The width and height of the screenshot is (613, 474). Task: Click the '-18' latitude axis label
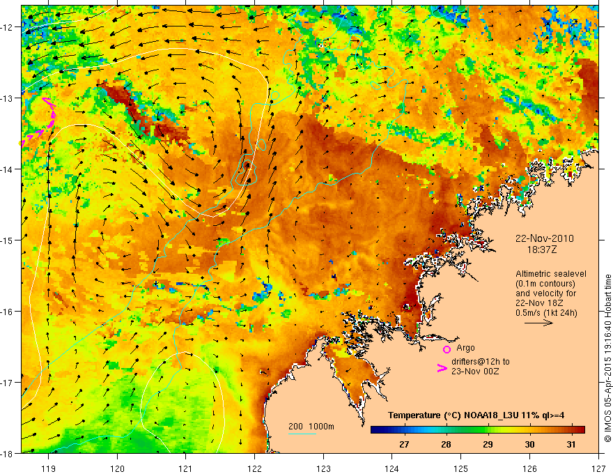pos(7,453)
